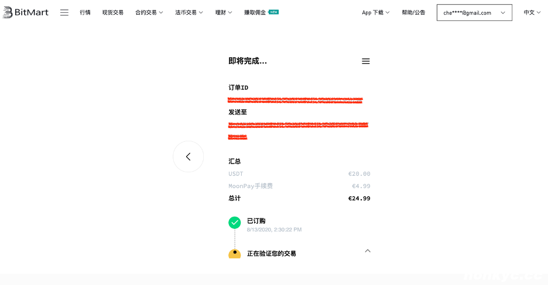548x285 pixels.
Task: Open the 行情 market page
Action: click(x=85, y=12)
